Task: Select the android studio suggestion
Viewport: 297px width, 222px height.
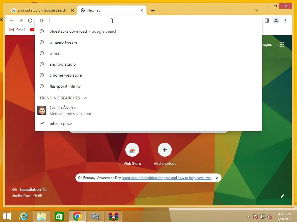Action: [148, 64]
